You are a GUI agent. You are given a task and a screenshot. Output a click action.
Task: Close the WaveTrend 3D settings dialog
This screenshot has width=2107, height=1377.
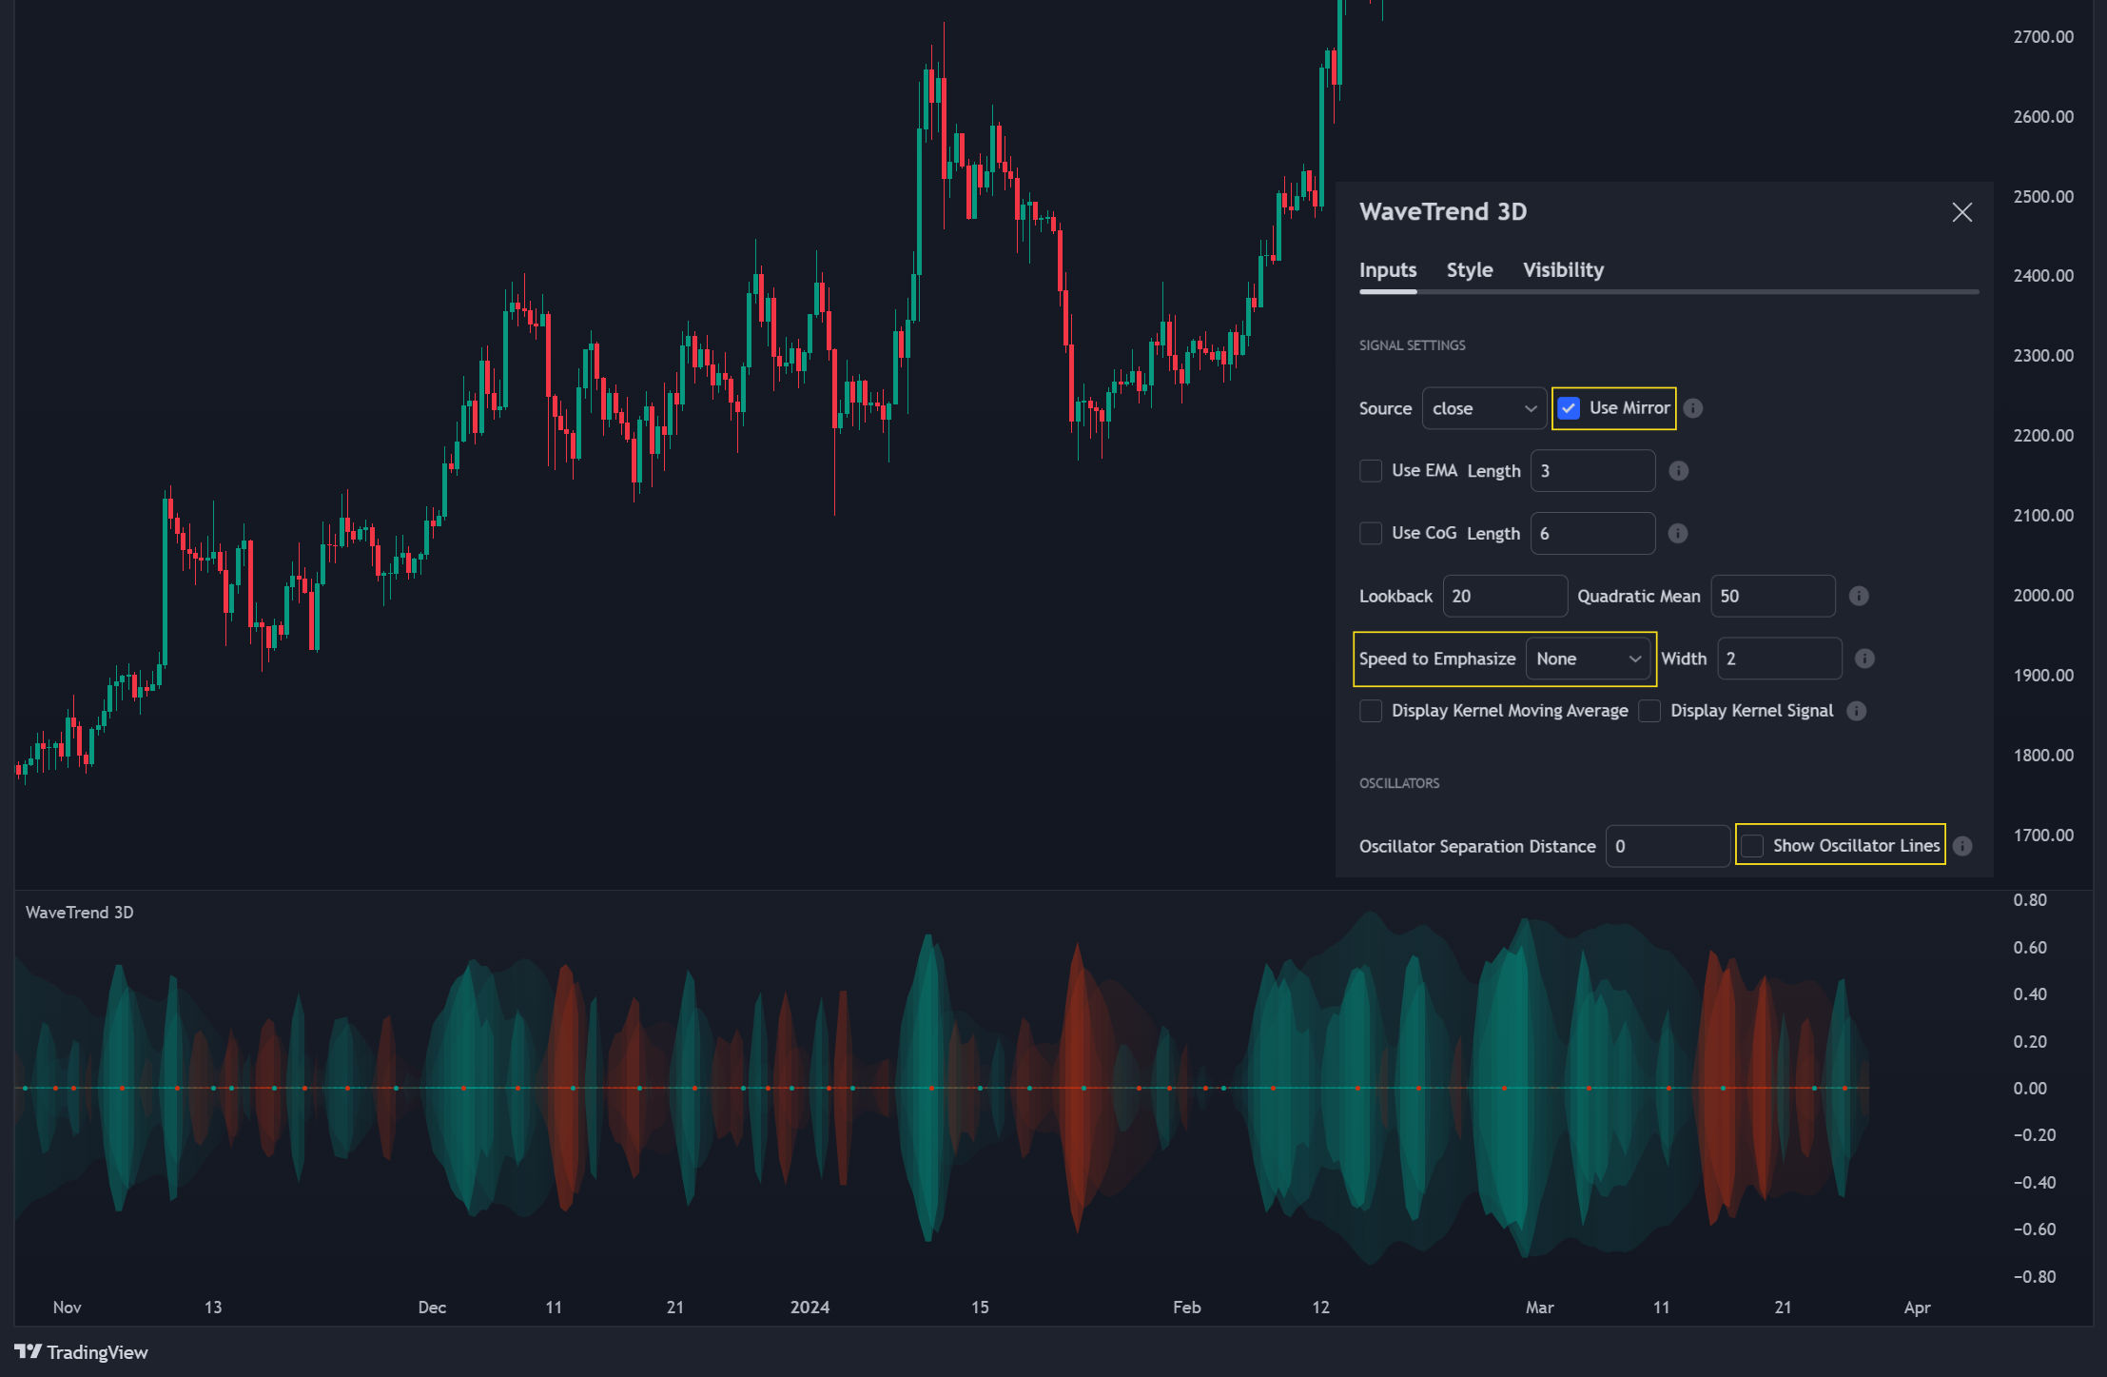coord(1961,212)
